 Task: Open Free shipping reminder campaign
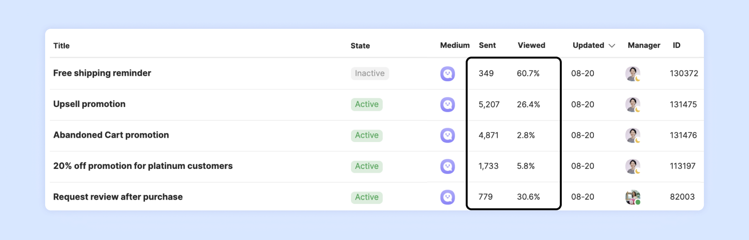coord(102,73)
